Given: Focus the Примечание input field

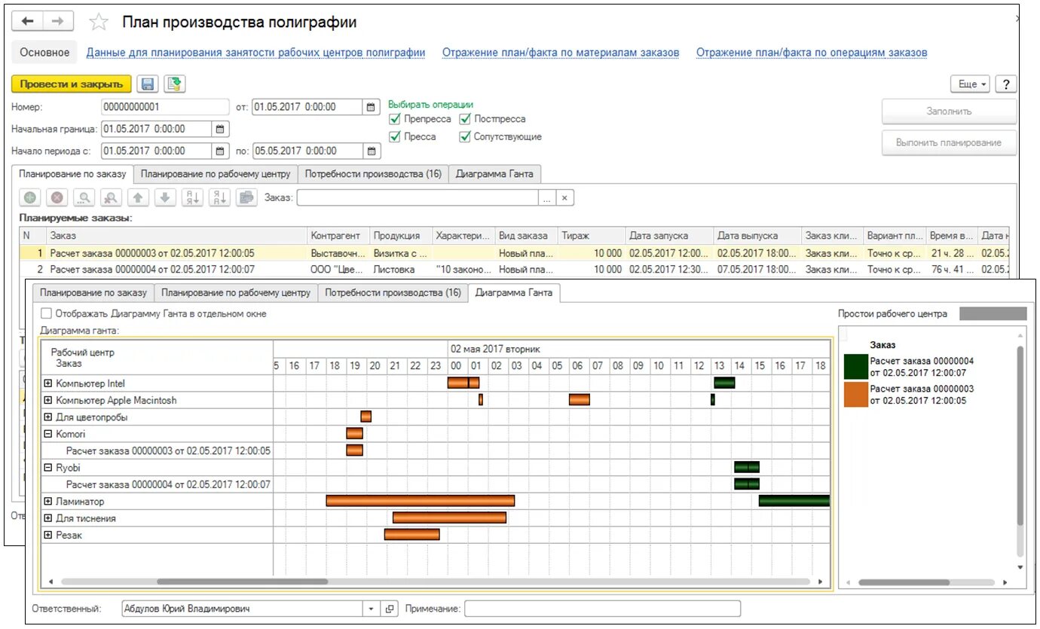Looking at the screenshot, I should (602, 609).
